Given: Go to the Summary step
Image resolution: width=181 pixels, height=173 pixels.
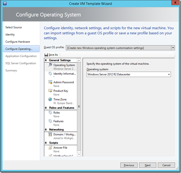Looking at the screenshot, I should coord(11,70).
